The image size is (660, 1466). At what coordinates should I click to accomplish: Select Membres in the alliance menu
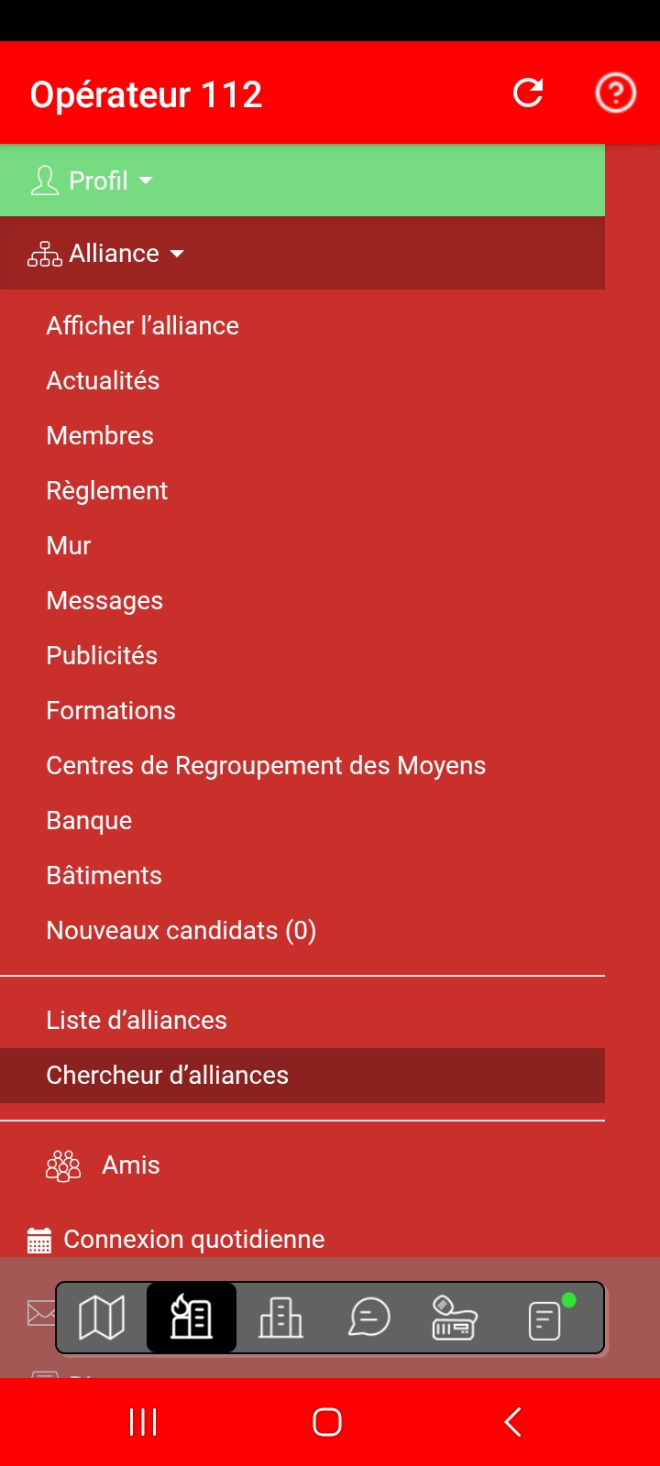coord(100,436)
